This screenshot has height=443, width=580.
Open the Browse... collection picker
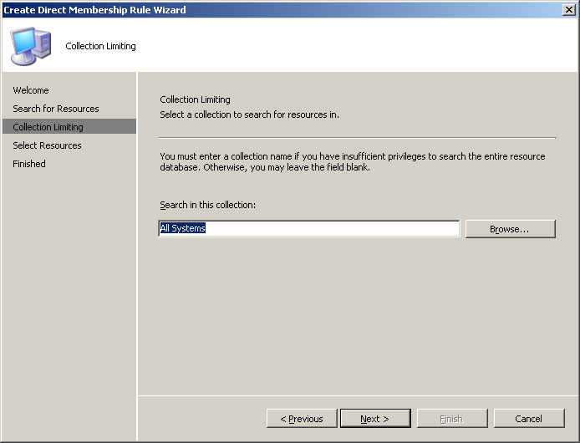tap(510, 229)
